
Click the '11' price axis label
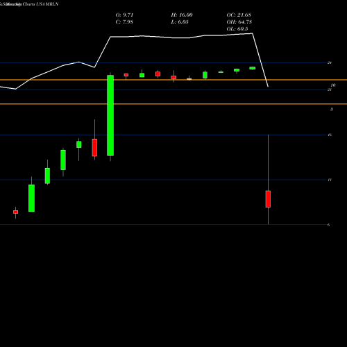[x=330, y=180]
